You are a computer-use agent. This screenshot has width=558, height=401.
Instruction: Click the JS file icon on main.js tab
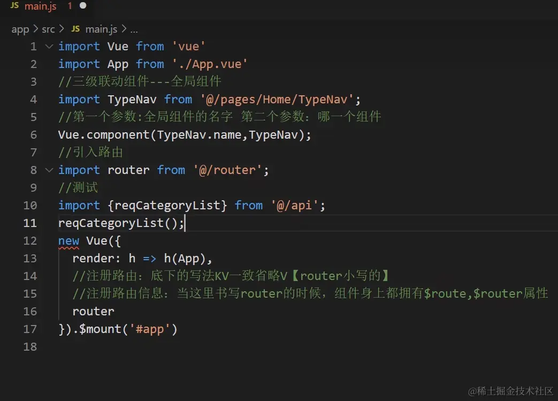(x=14, y=5)
